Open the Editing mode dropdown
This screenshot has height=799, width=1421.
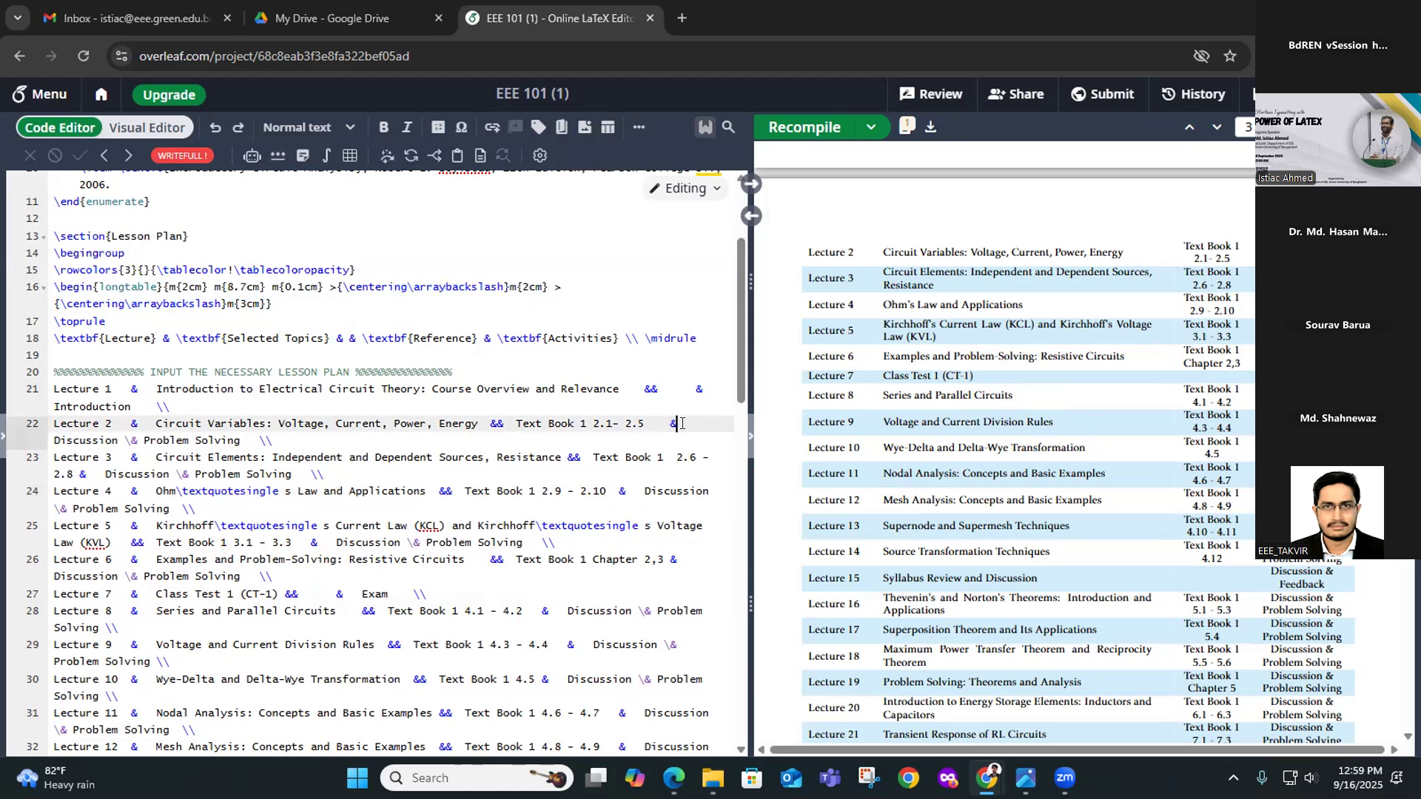685,188
